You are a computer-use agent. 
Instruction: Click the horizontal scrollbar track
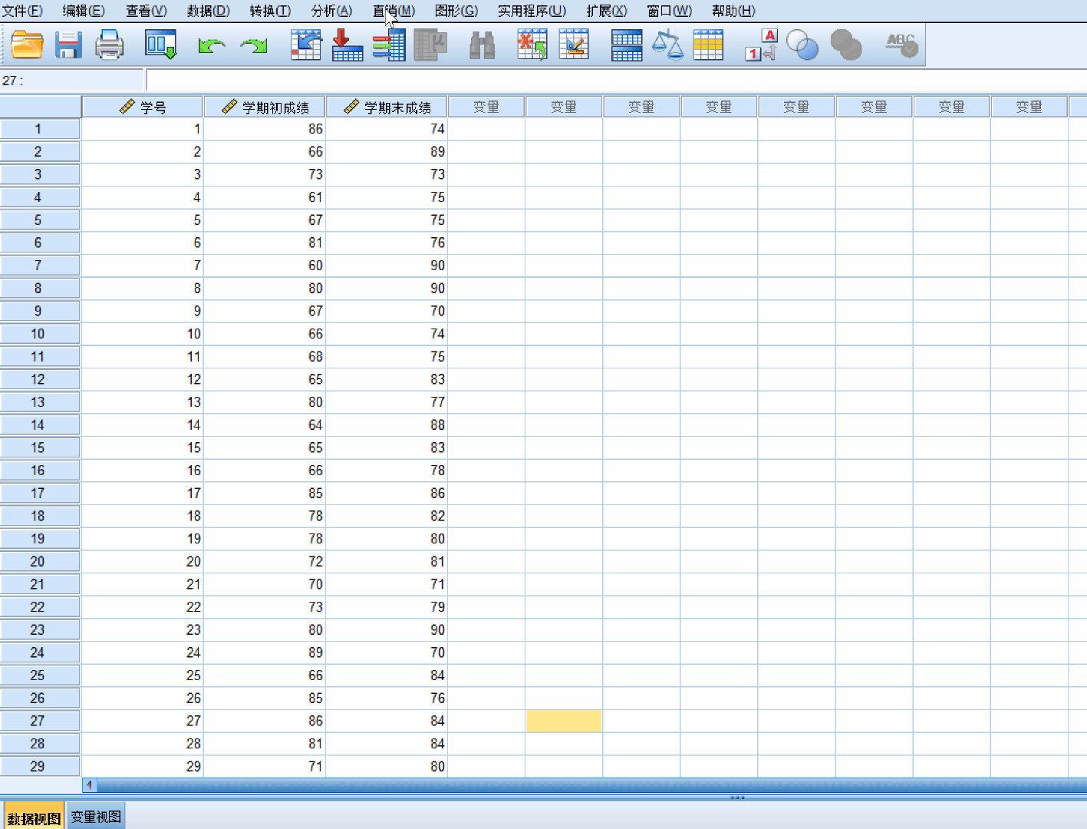(591, 785)
